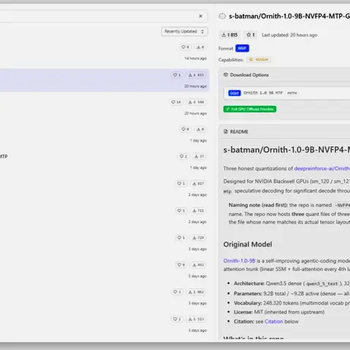Click the Last updated: 20 hours ago text
The height and width of the screenshot is (350, 350).
[289, 35]
